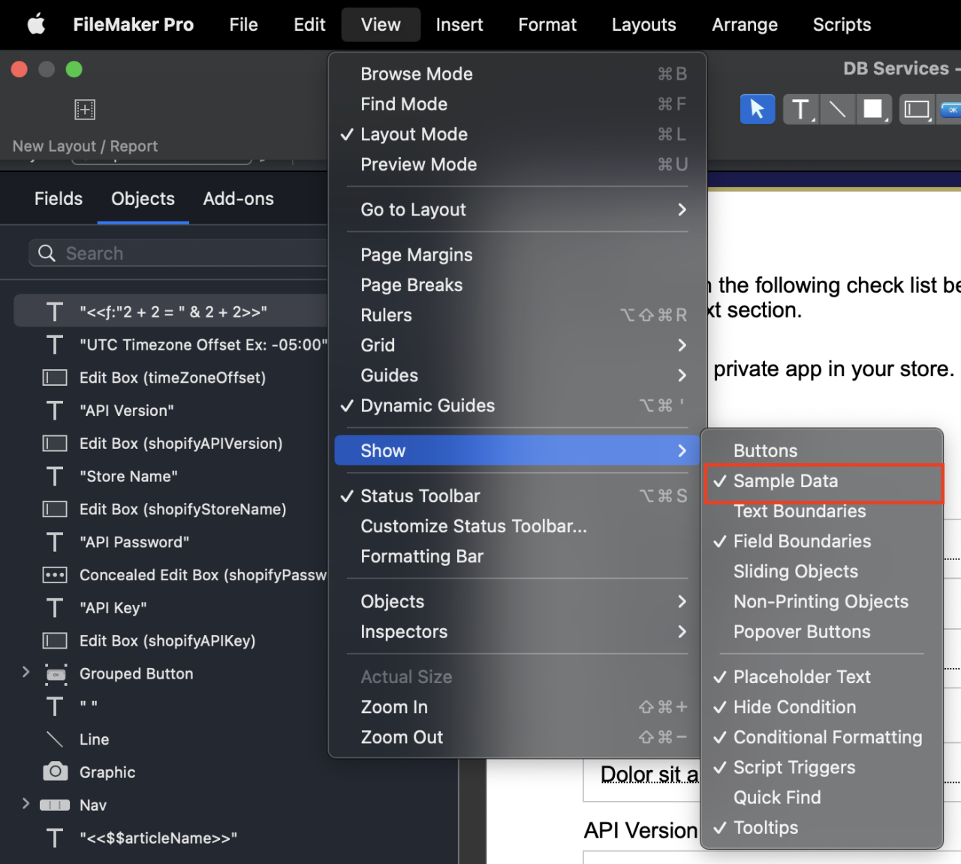Click concealed edit box icon for shopifyPassw
Viewport: 961px width, 864px height.
pyautogui.click(x=55, y=575)
